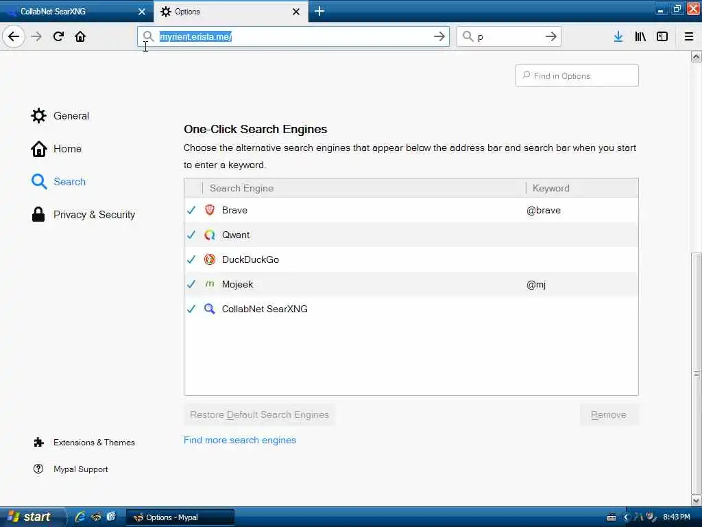Open the Windows start menu
The width and height of the screenshot is (702, 527).
tap(32, 517)
